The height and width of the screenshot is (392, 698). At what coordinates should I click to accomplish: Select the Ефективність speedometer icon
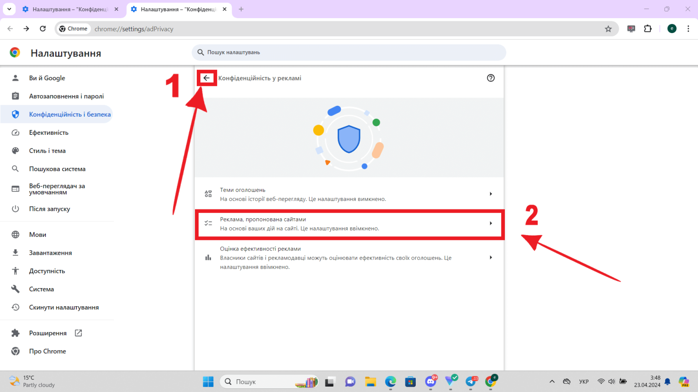click(15, 132)
